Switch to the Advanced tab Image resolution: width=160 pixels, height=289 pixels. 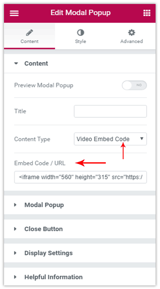(132, 36)
